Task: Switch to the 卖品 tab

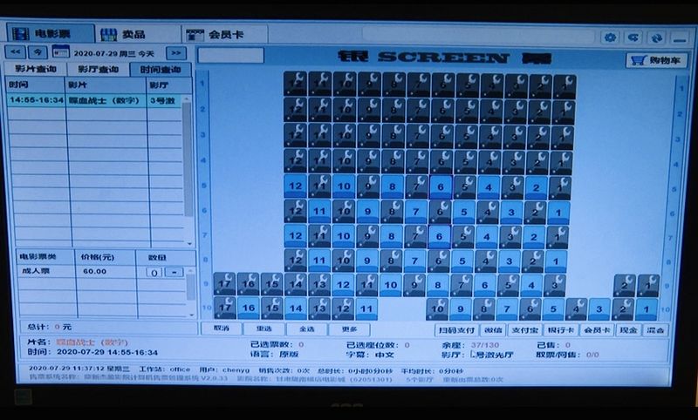Action: point(125,34)
